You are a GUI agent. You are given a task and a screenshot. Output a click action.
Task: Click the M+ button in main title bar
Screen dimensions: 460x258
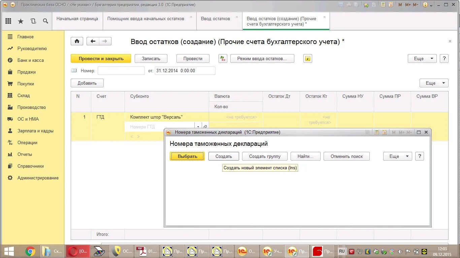(408, 5)
